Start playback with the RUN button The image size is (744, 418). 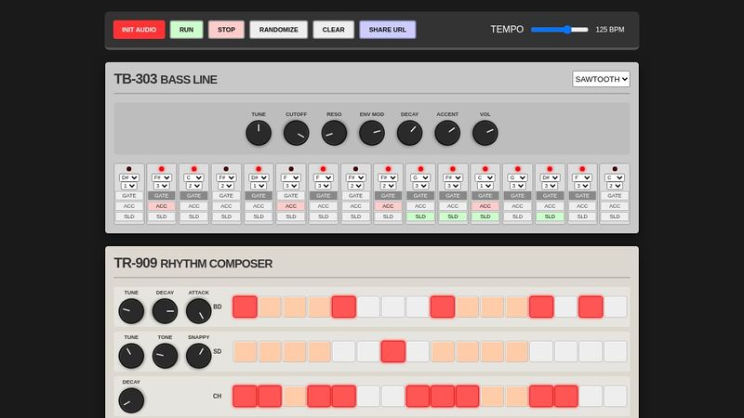point(187,30)
